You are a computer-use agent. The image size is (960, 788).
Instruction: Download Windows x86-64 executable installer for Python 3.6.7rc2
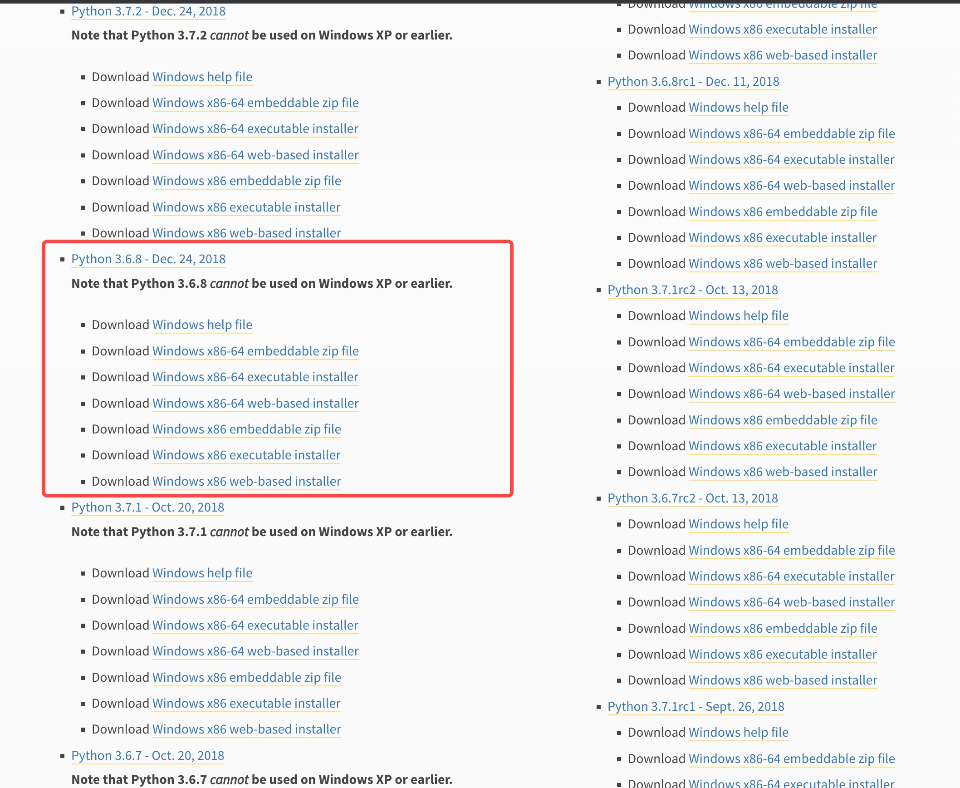click(x=792, y=576)
